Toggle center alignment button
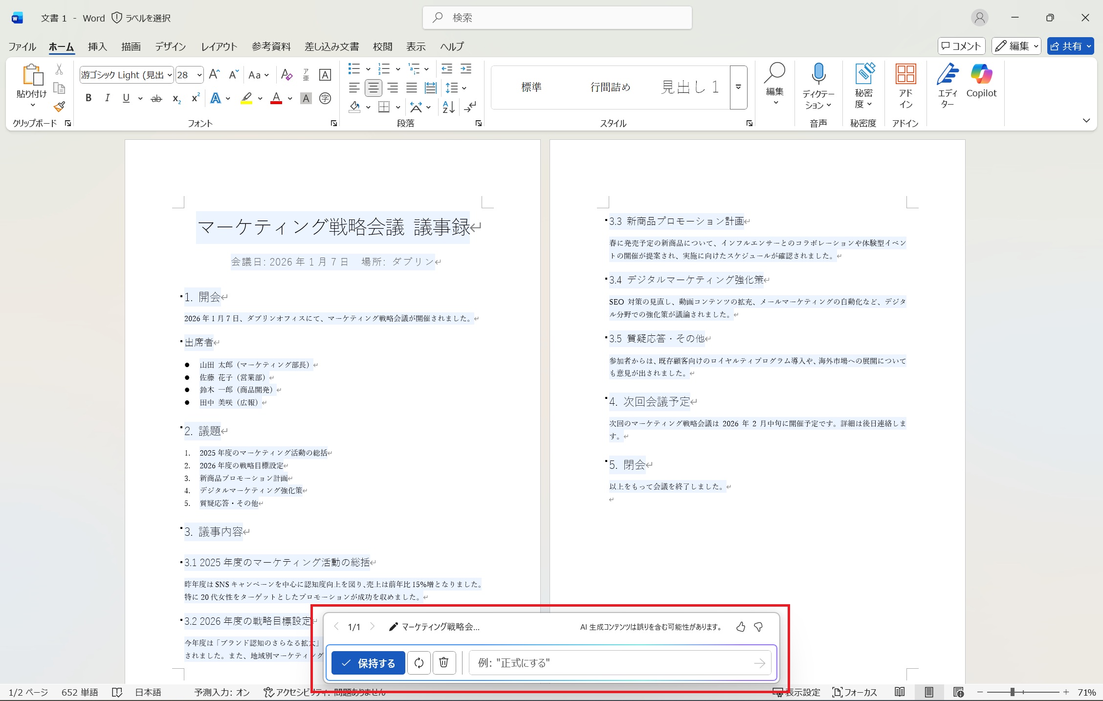The width and height of the screenshot is (1103, 701). (x=373, y=88)
